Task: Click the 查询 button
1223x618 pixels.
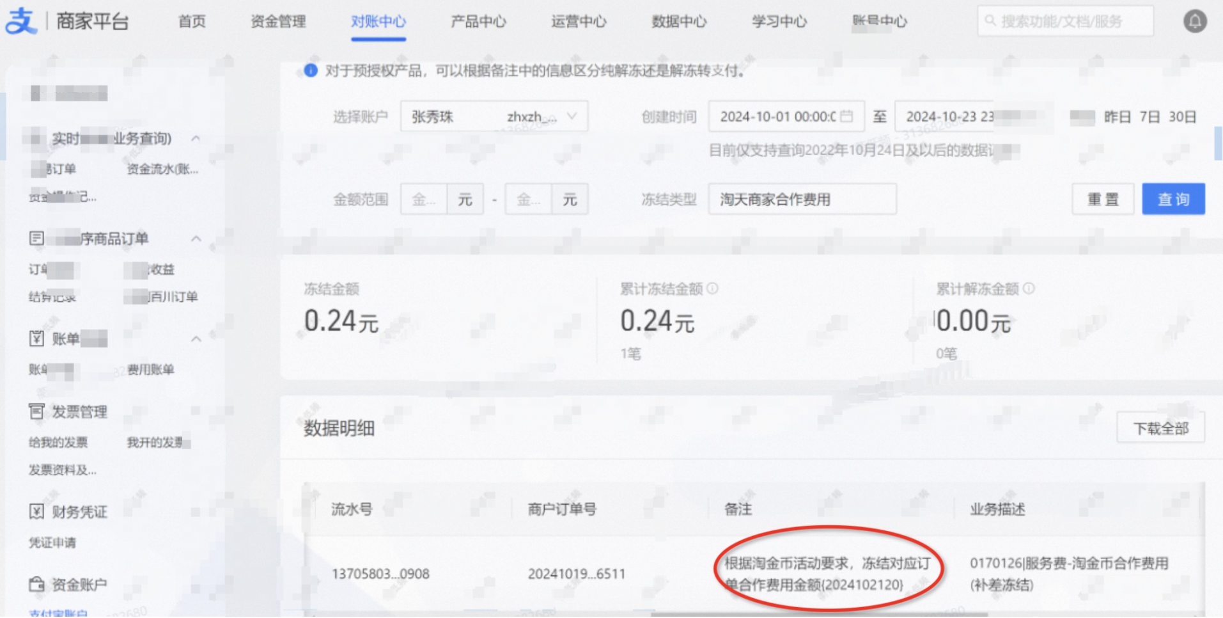Action: [x=1173, y=199]
